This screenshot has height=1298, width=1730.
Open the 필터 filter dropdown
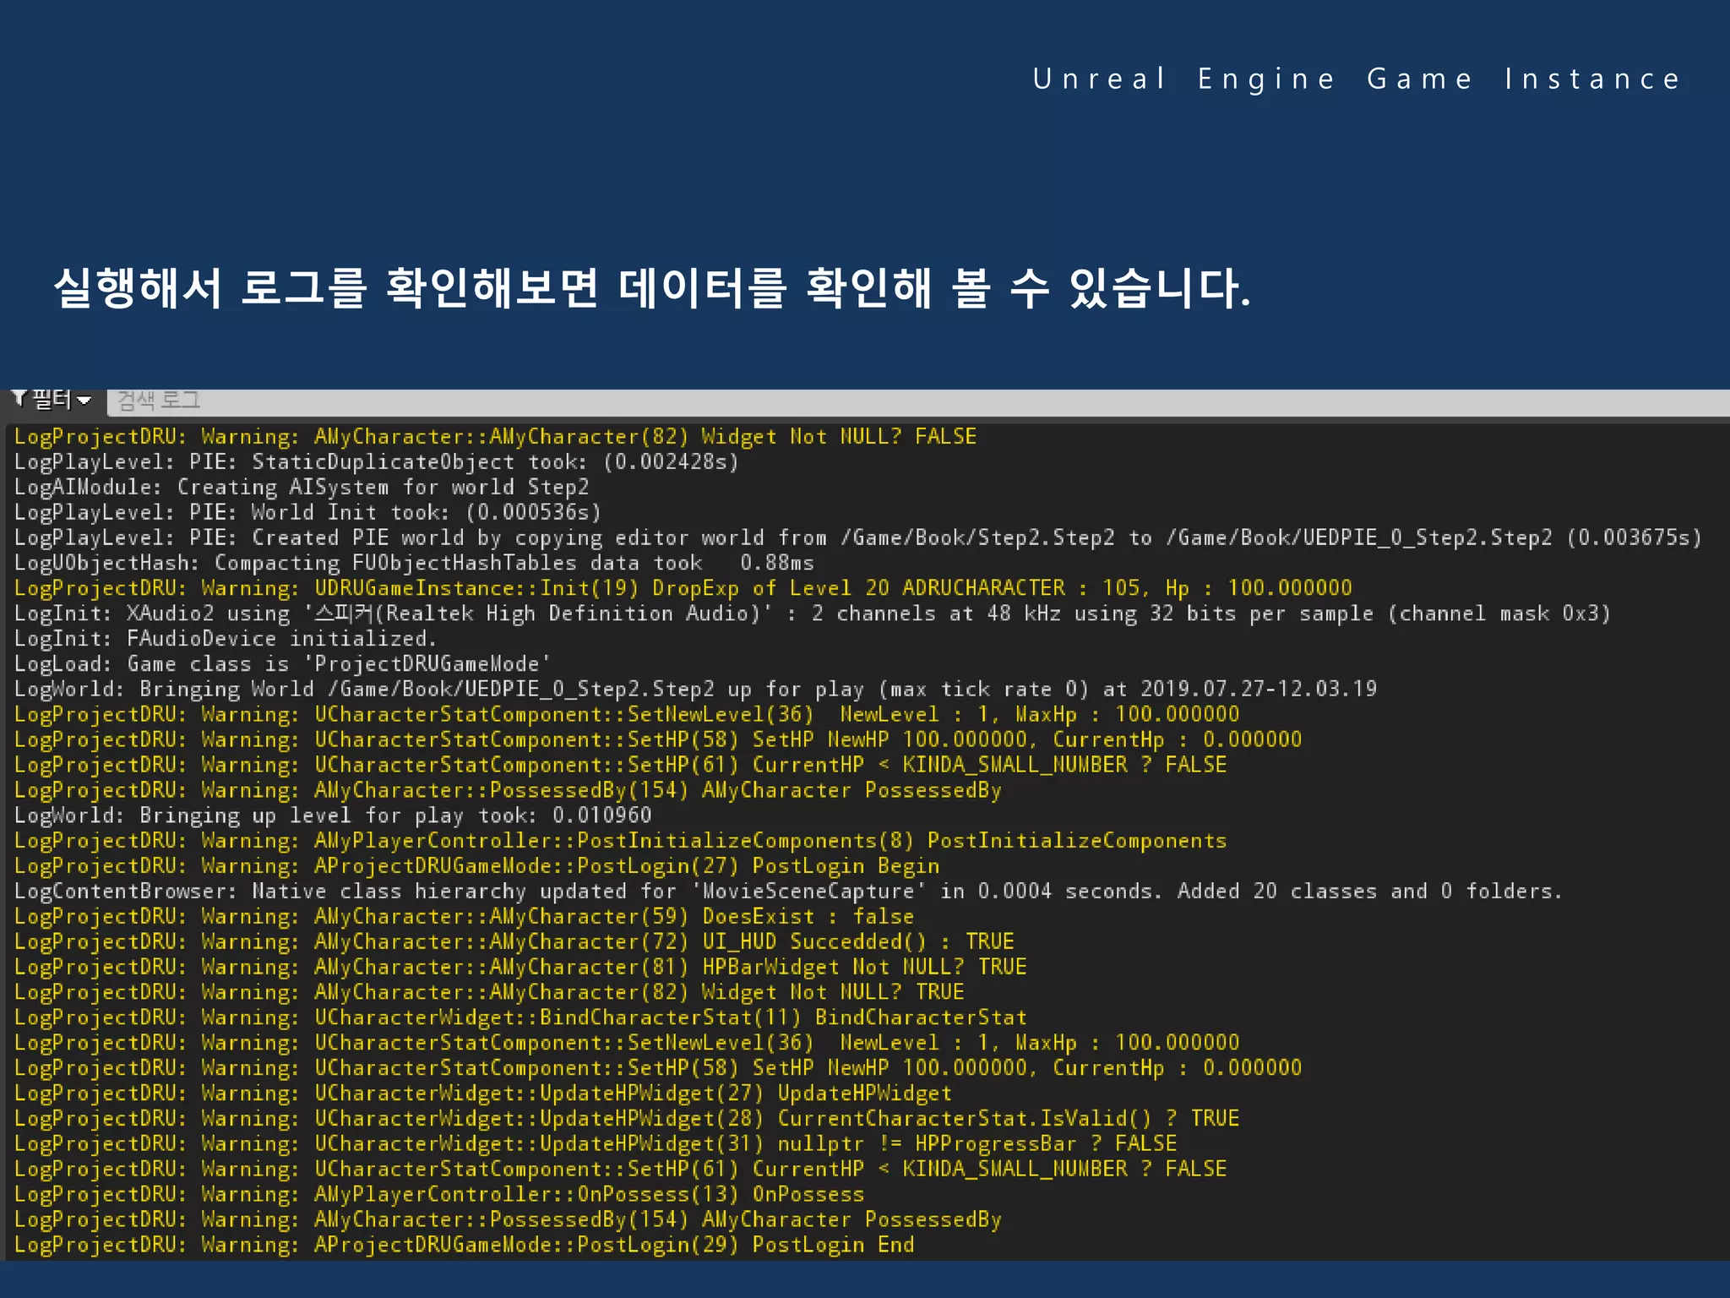click(x=52, y=400)
